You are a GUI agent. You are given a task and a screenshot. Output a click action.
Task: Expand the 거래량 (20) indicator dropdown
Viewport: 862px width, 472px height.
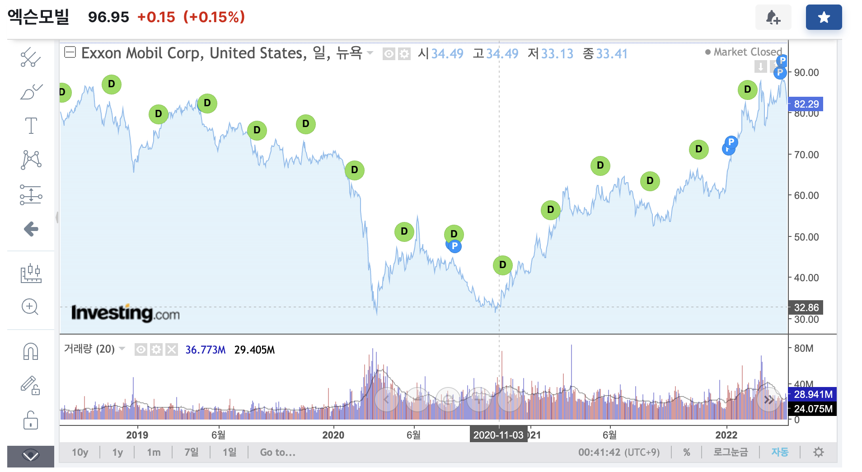point(122,349)
